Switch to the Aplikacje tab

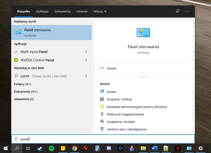42,12
